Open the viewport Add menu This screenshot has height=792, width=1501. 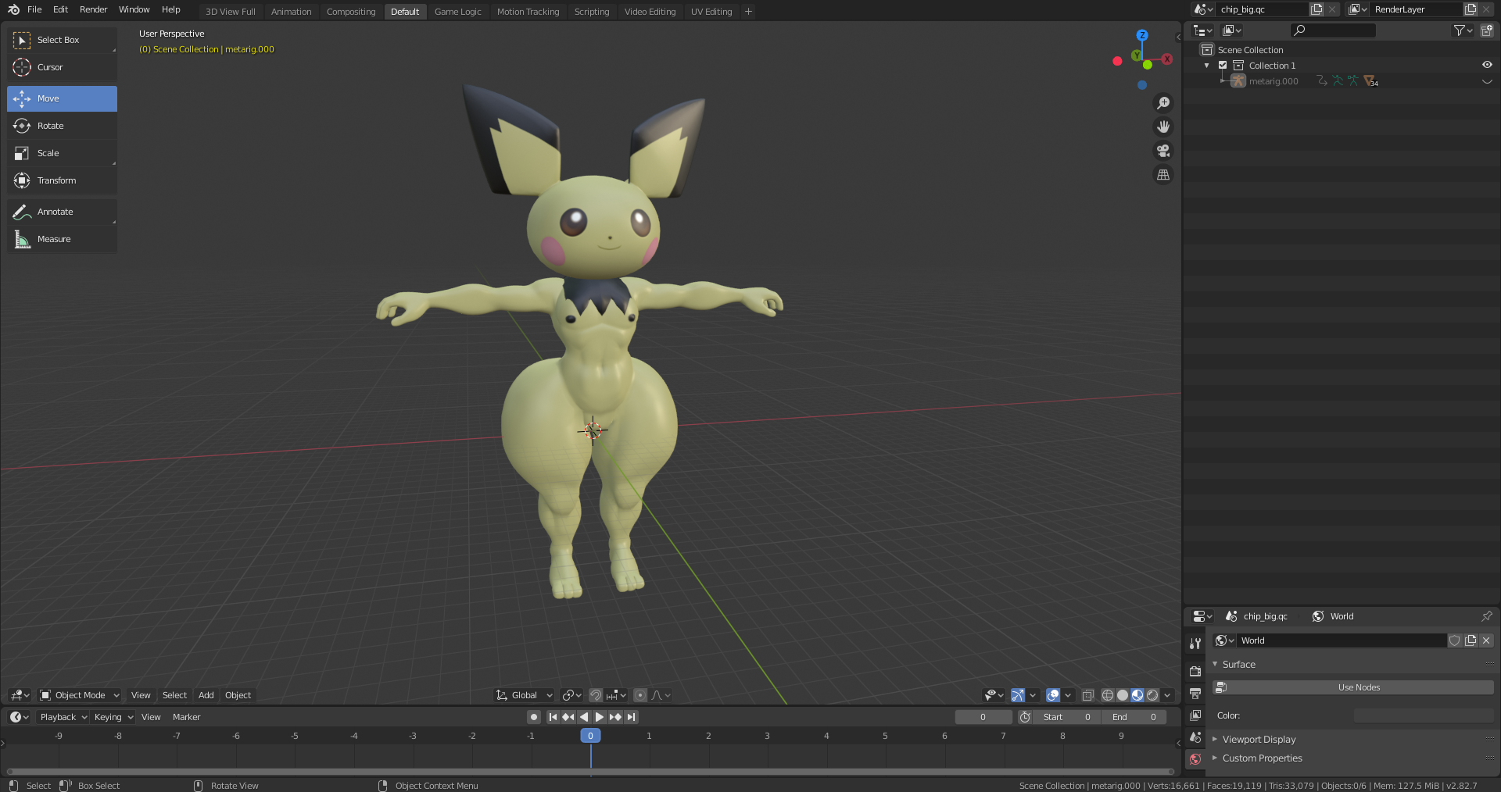click(206, 695)
